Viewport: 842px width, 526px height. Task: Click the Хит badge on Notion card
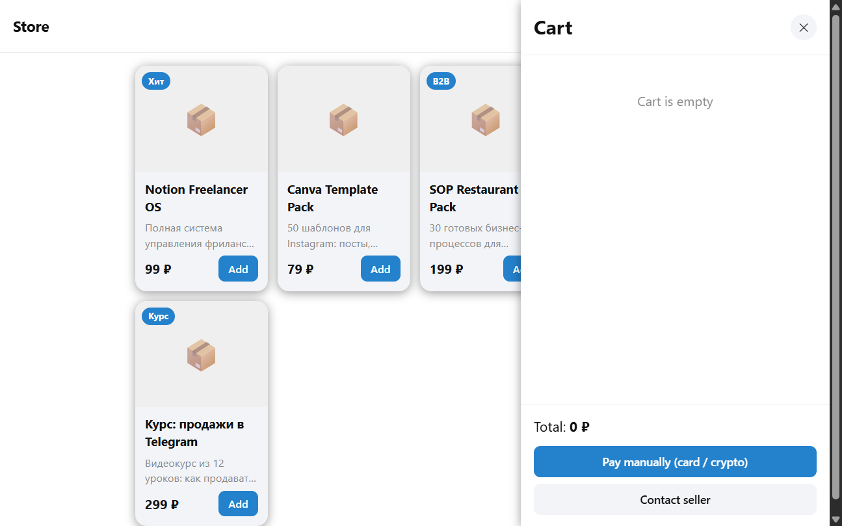click(156, 81)
